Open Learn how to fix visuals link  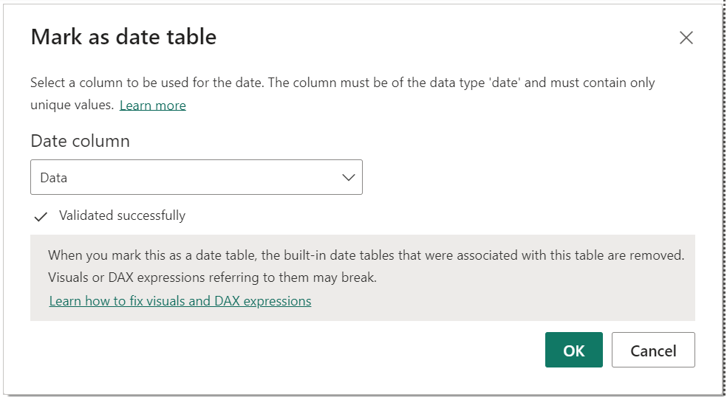point(180,301)
